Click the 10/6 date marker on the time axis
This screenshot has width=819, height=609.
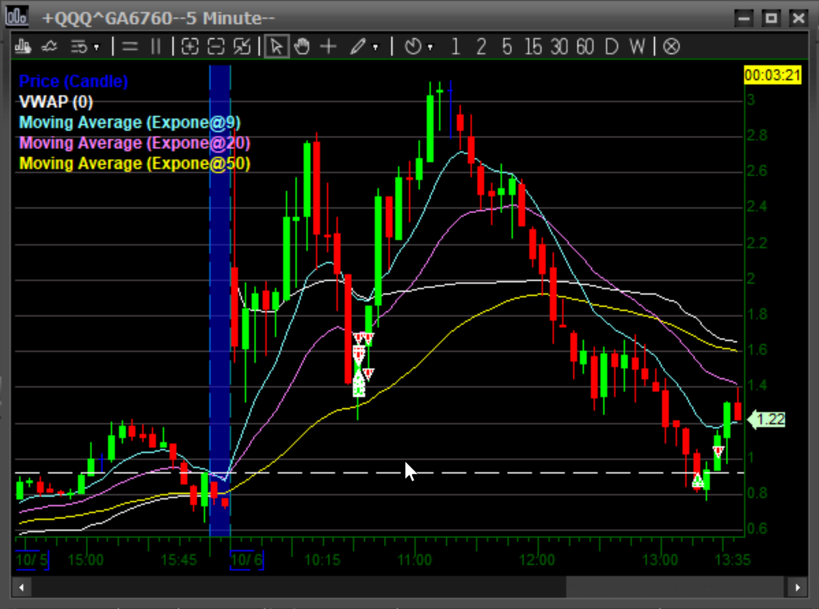coord(247,560)
